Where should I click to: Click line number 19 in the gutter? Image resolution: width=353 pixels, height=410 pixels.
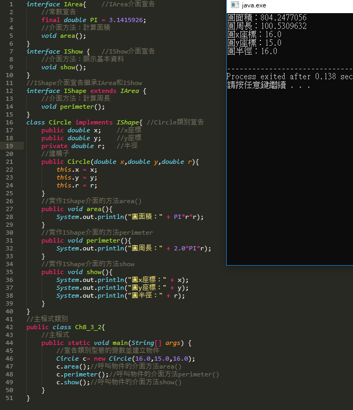(11, 146)
